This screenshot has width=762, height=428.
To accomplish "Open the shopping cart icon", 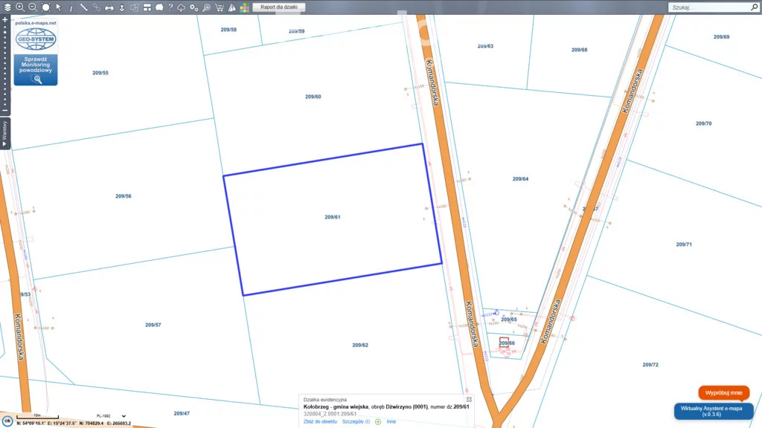I will (219, 7).
